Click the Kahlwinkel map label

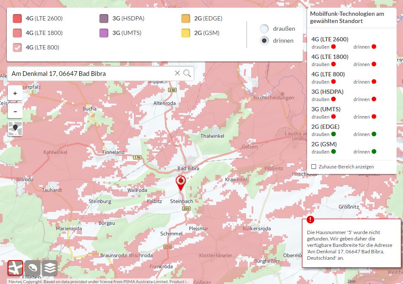(55, 152)
